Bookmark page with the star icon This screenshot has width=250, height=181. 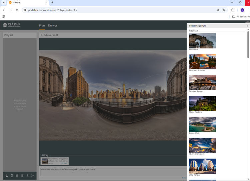[224, 10]
